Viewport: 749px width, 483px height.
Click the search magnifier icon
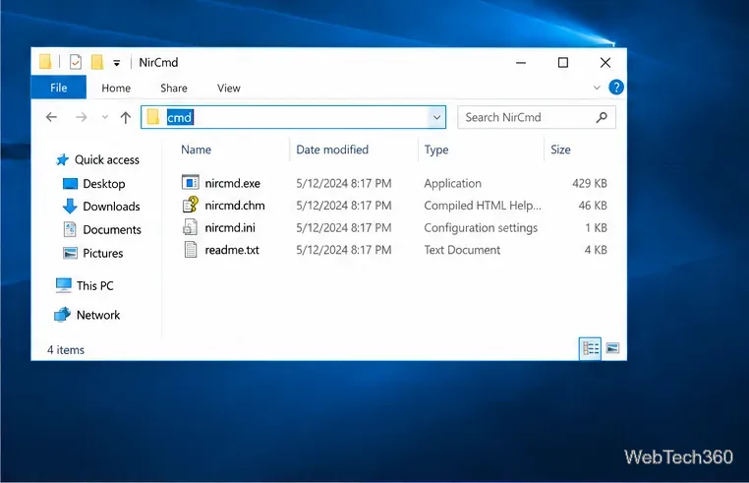(x=602, y=117)
